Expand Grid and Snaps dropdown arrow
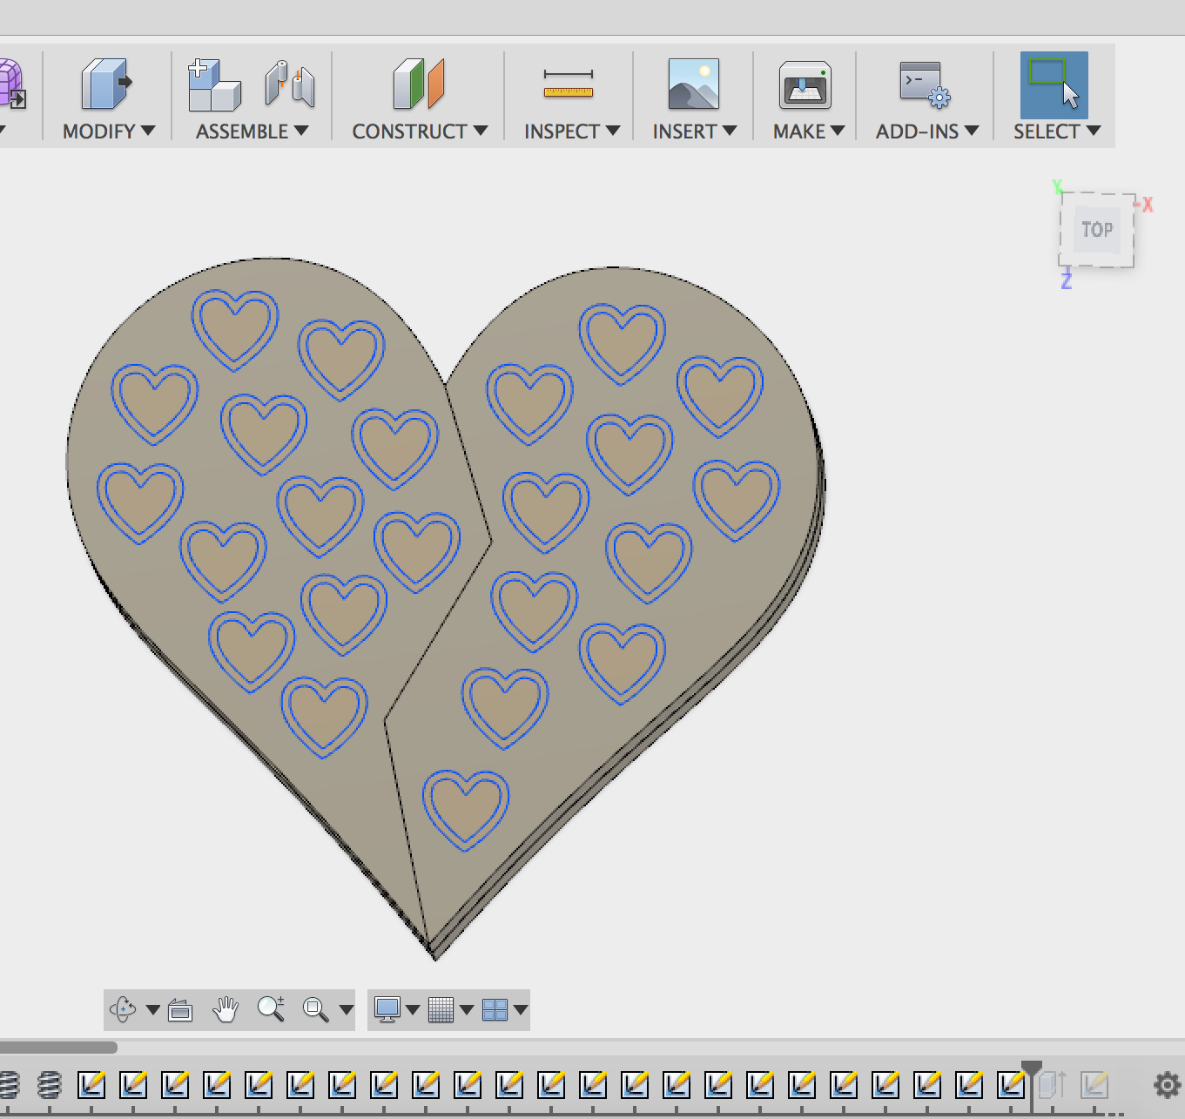Screen dimensions: 1185x1119 (x=467, y=1010)
